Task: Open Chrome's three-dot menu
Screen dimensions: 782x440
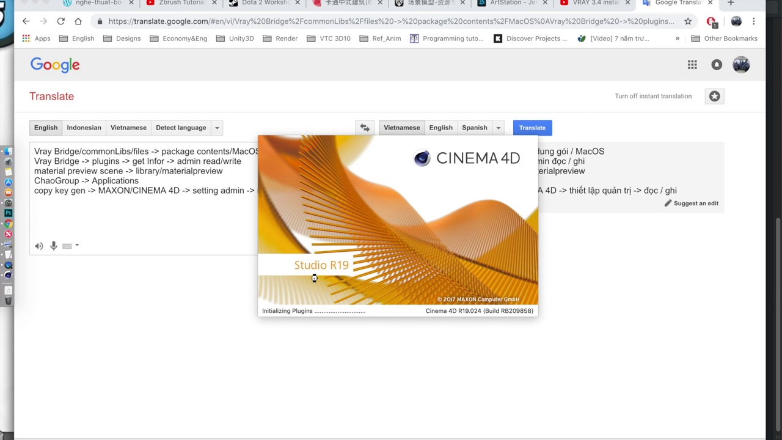Action: (x=754, y=21)
